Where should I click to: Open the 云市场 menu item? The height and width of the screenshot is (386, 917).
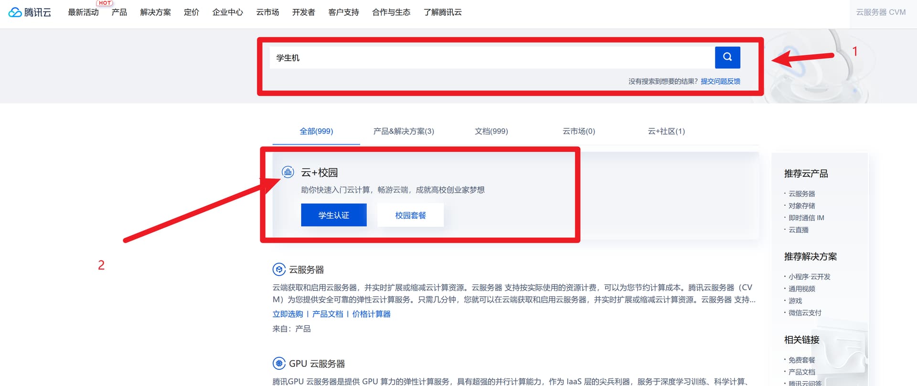pyautogui.click(x=267, y=12)
